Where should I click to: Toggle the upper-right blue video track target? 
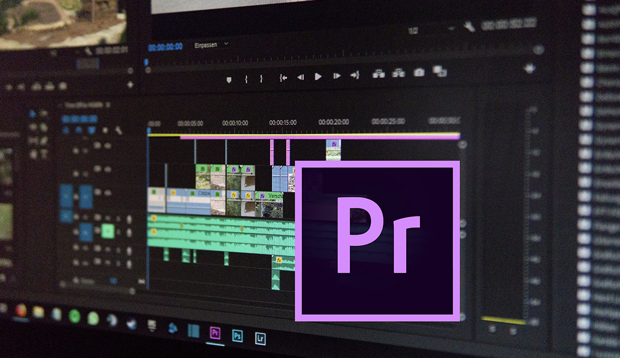tap(85, 196)
